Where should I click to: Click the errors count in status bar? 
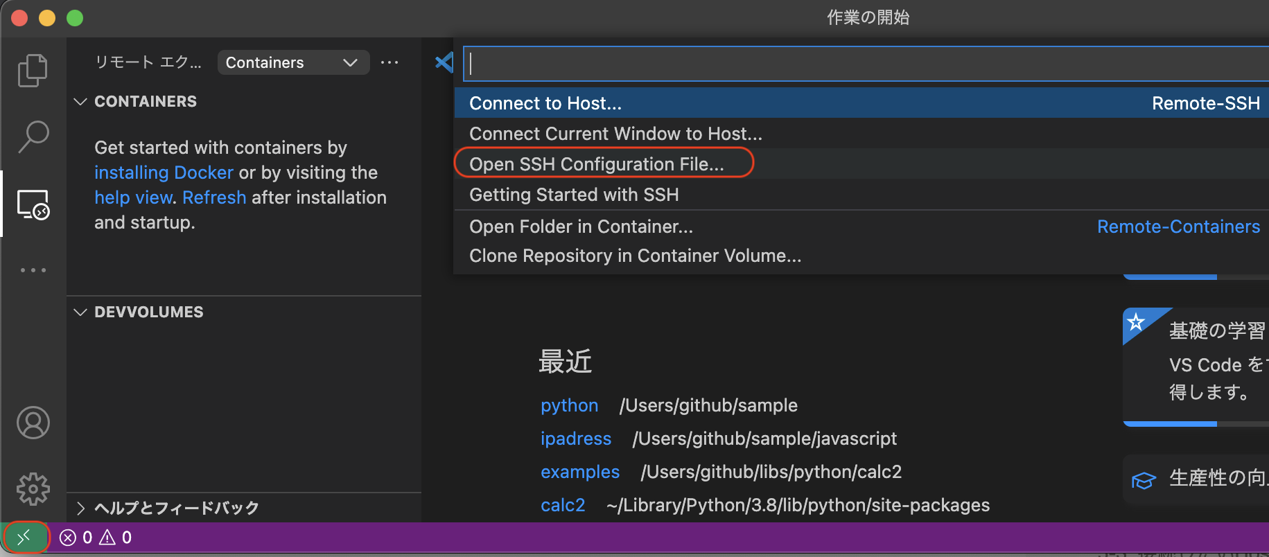76,538
